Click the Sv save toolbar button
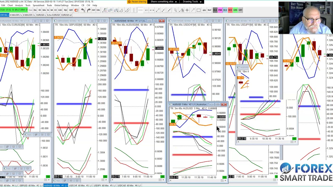The width and height of the screenshot is (333, 187). (48, 10)
